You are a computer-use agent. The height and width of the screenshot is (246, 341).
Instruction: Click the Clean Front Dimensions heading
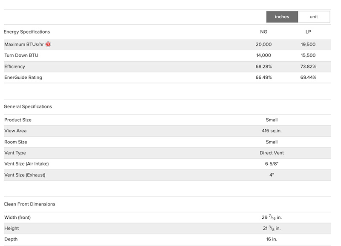(x=29, y=204)
